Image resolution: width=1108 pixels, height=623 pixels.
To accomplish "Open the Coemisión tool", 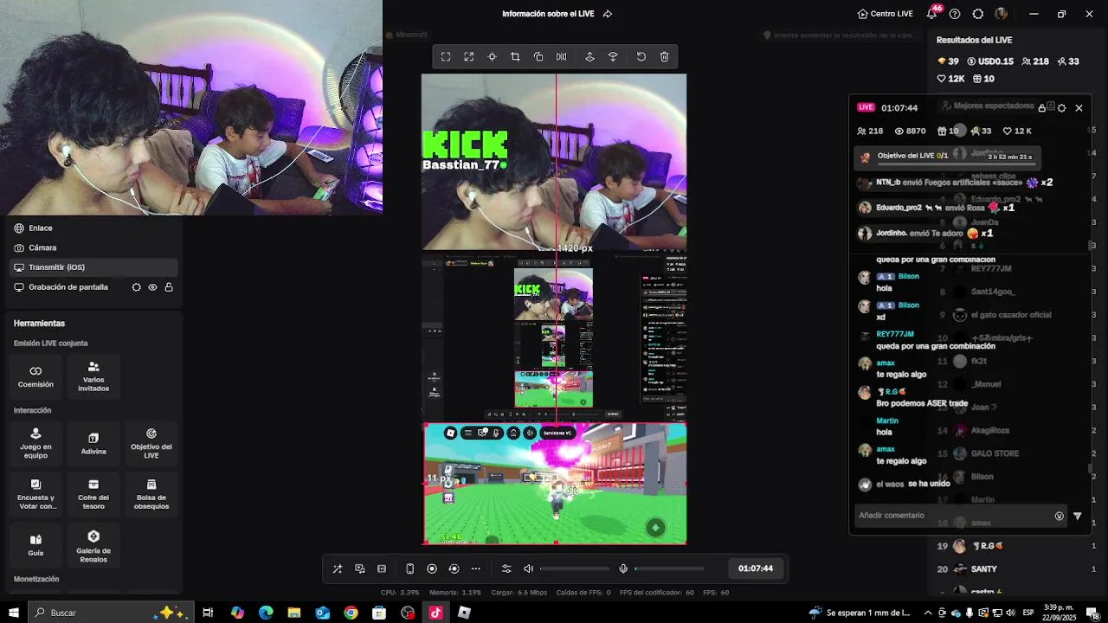I will pos(35,376).
